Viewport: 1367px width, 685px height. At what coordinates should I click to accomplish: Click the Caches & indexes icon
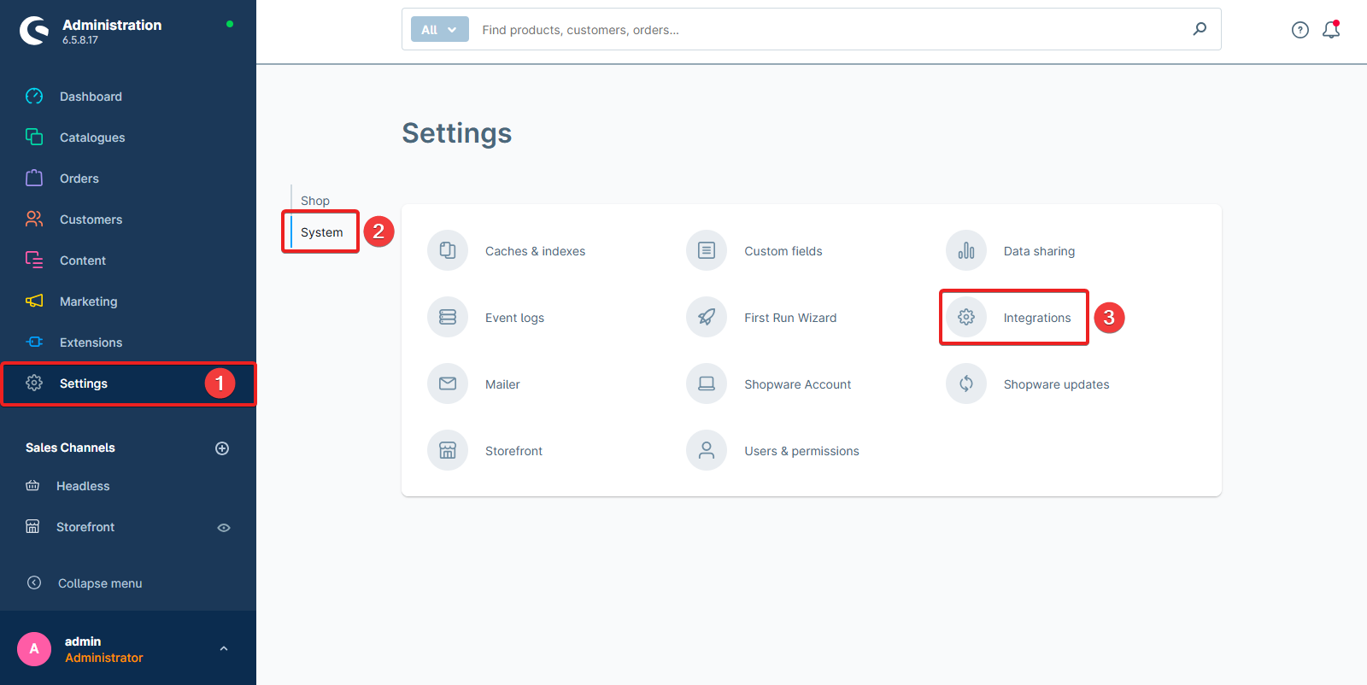click(448, 250)
